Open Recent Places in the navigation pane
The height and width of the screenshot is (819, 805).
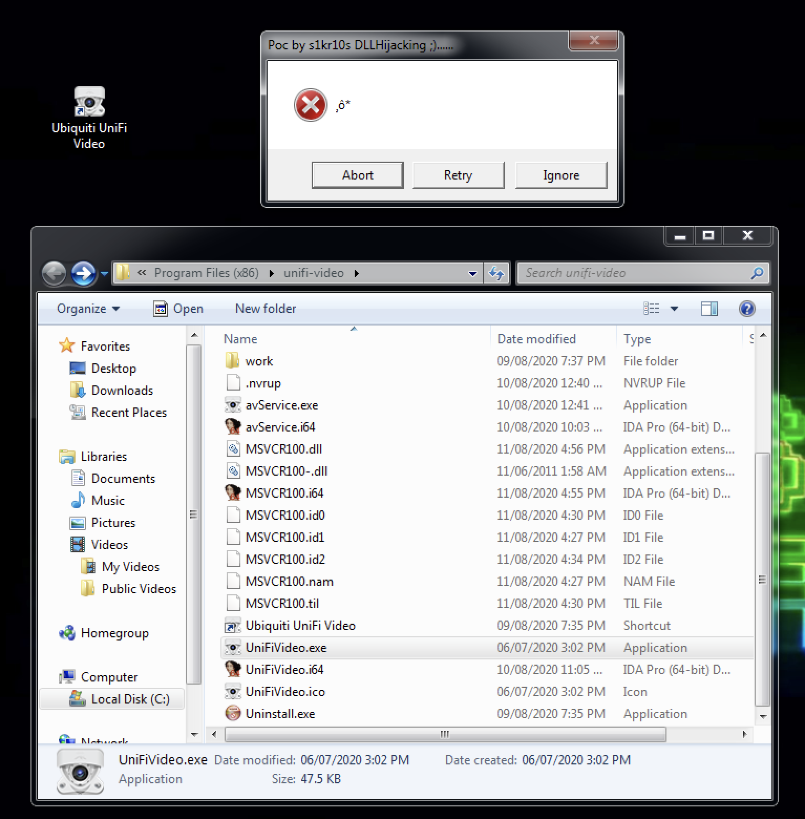[118, 412]
